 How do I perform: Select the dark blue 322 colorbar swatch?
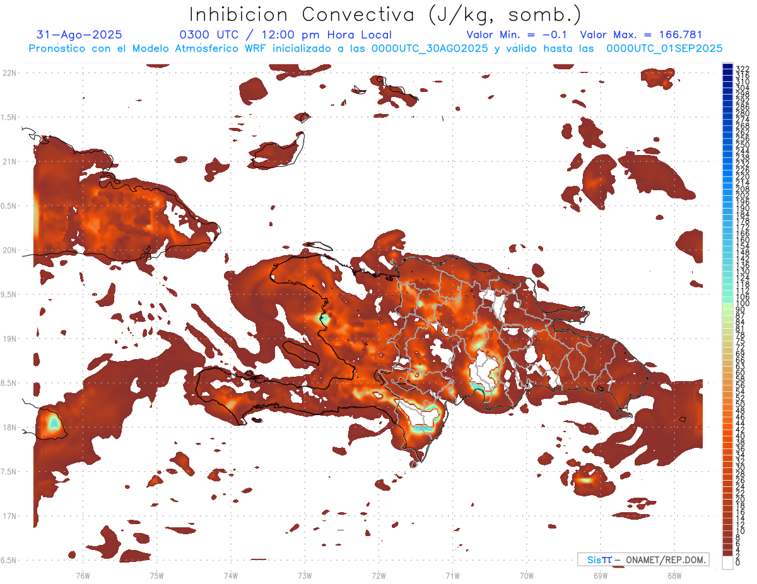pyautogui.click(x=727, y=67)
